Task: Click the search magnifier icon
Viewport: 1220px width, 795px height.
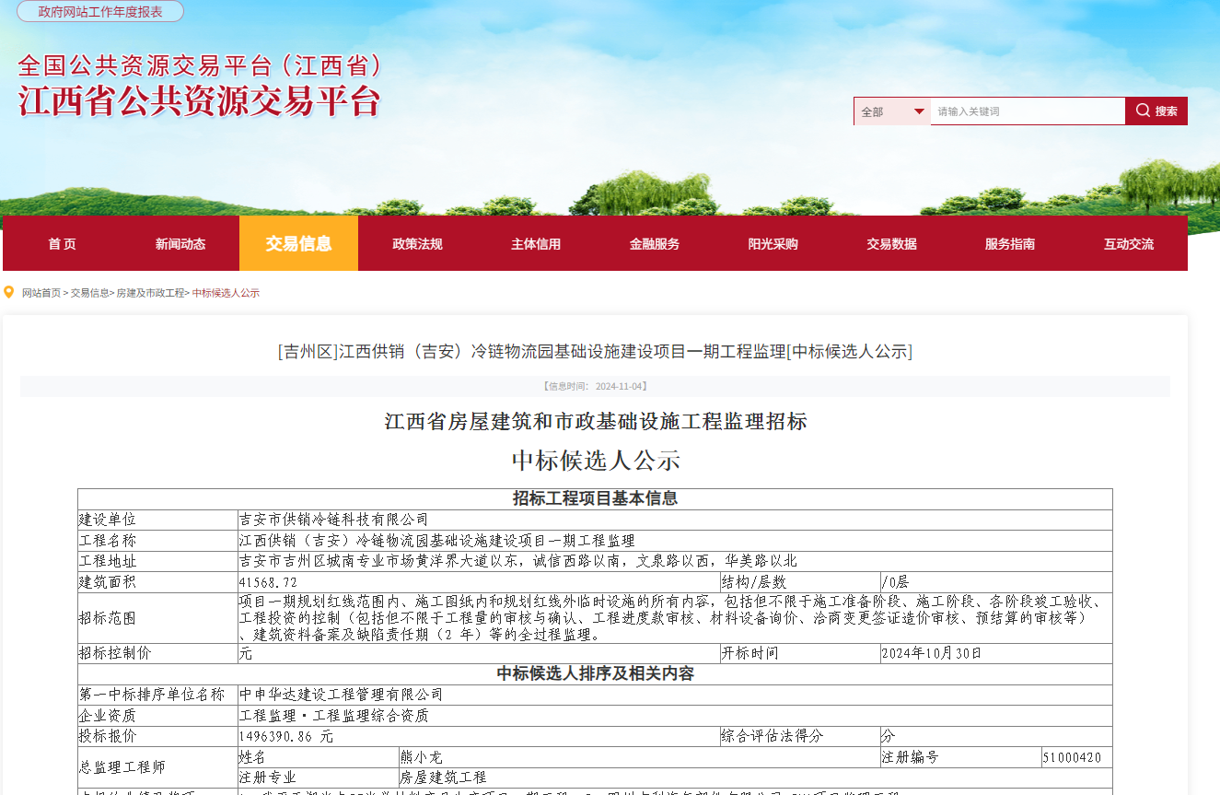Action: tap(1143, 111)
